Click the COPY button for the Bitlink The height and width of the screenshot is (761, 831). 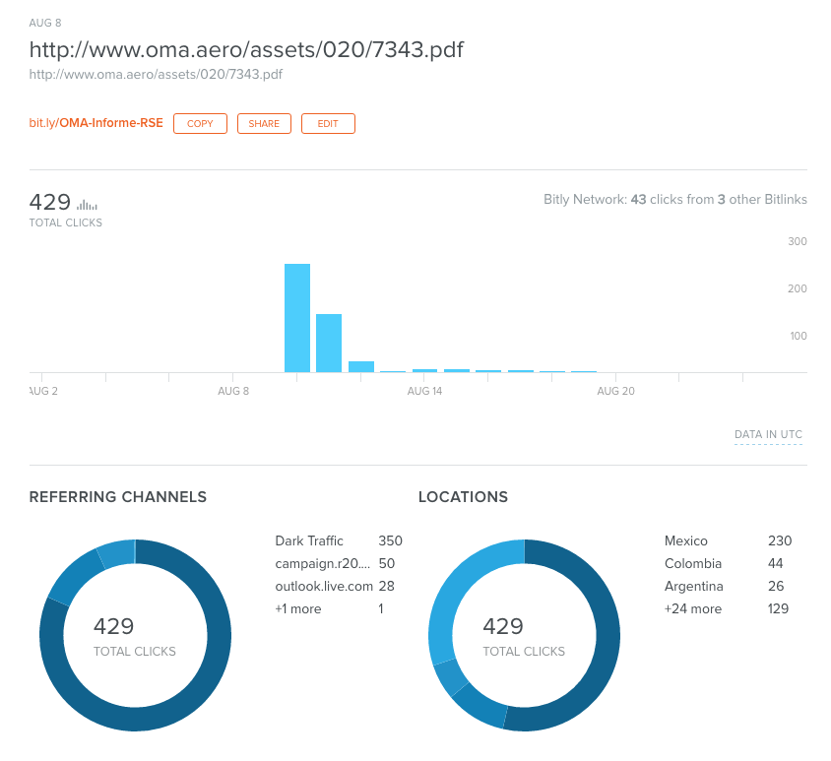click(x=200, y=123)
